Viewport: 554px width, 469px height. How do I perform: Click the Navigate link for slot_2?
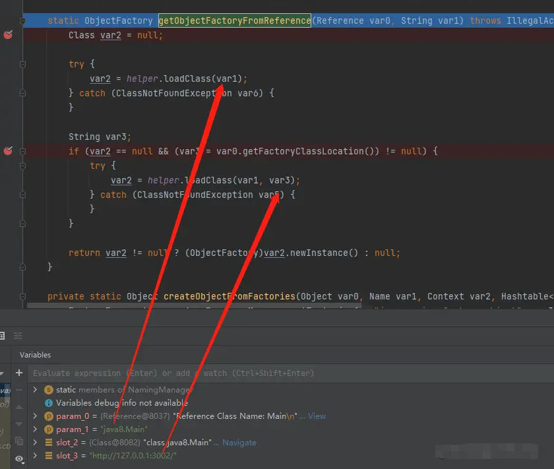pos(239,443)
